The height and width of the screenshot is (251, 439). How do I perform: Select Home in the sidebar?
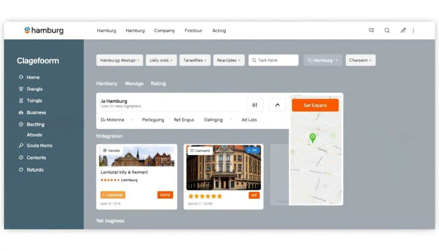tap(21, 77)
